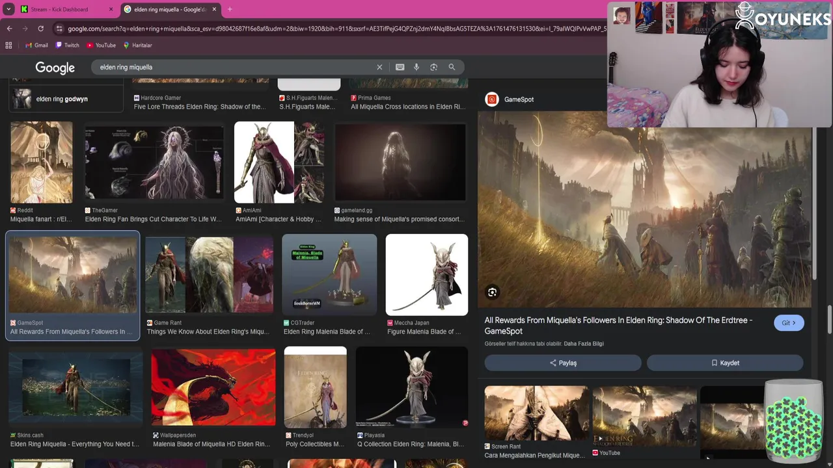Click the Daha Fazla Bilgi link
Image resolution: width=833 pixels, height=468 pixels.
(584, 344)
